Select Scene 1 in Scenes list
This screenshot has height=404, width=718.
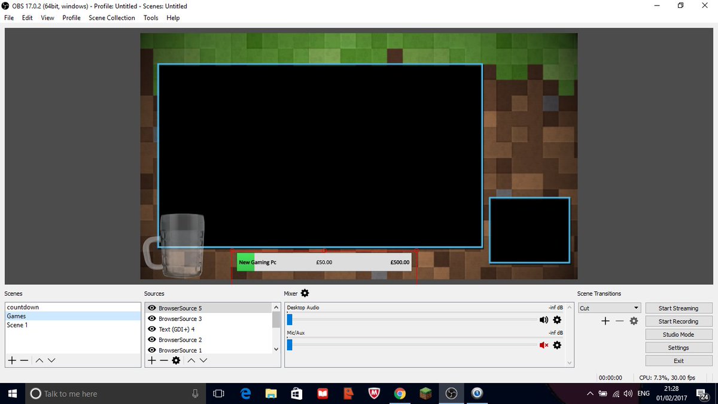pos(72,325)
